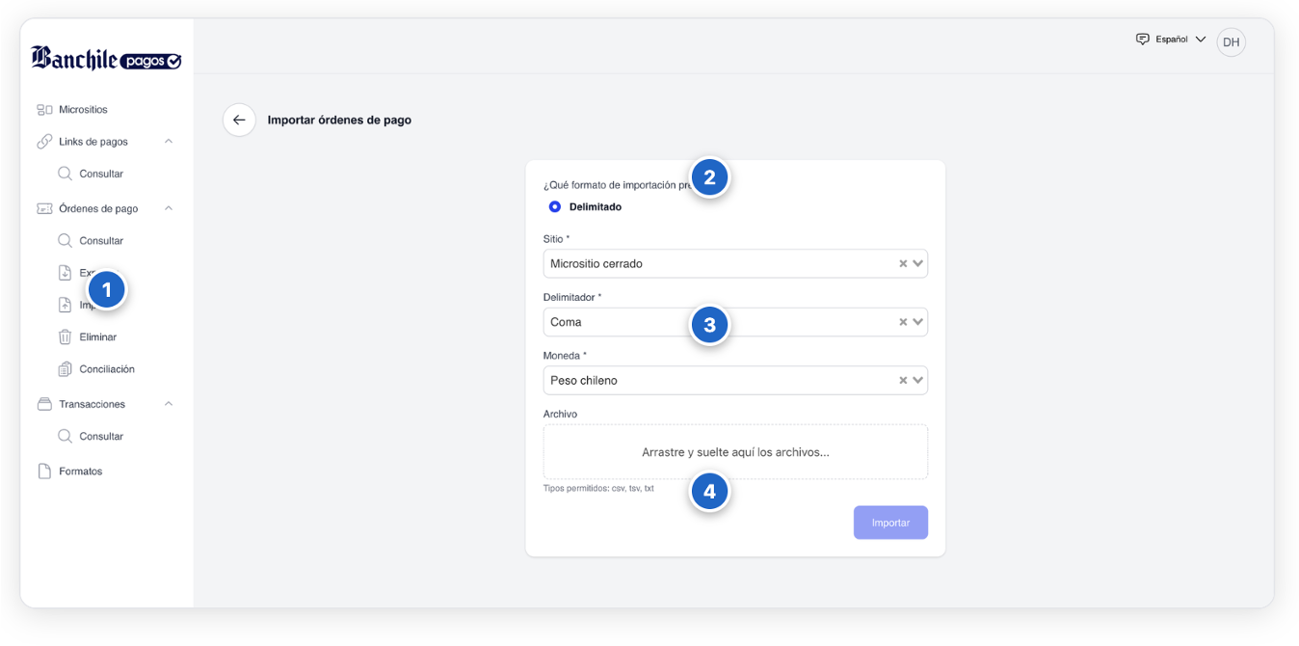Collapse the Links de pagos section chevron

pos(169,142)
